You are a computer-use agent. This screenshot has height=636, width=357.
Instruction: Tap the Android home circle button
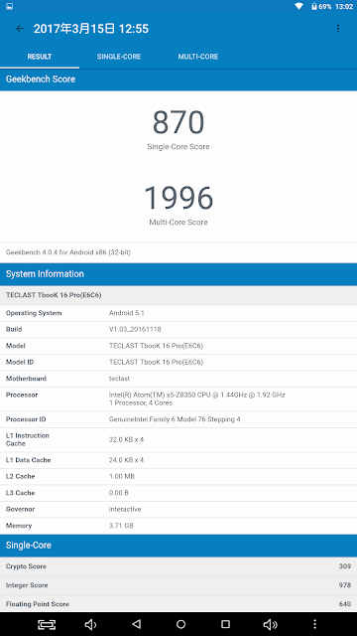point(180,624)
